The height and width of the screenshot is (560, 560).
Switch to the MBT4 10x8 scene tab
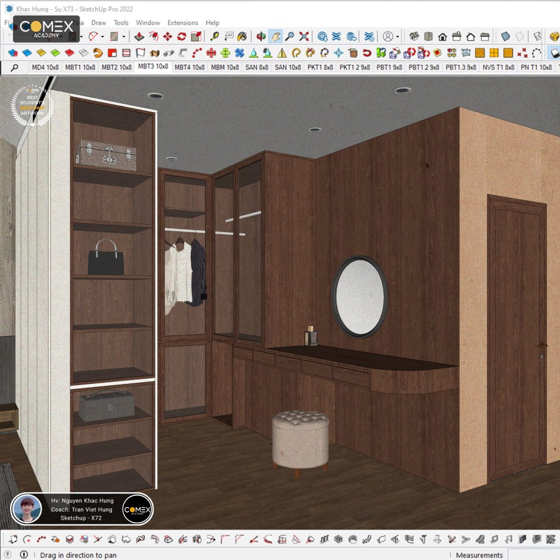click(x=190, y=67)
